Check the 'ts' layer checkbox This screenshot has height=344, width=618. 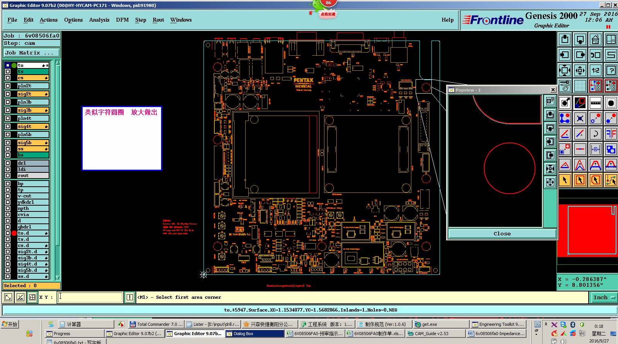tap(8, 72)
